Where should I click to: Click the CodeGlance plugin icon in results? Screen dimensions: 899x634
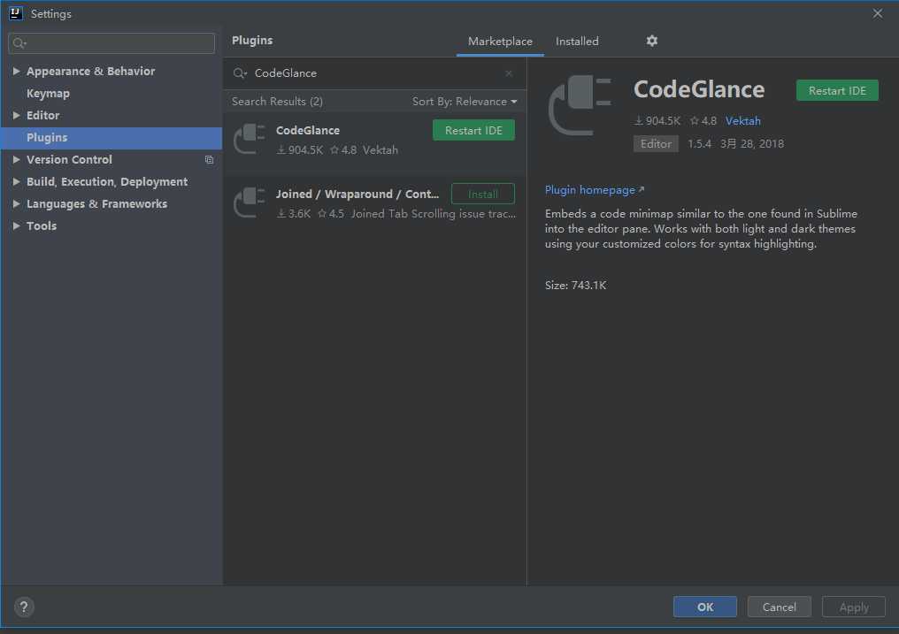[x=250, y=139]
